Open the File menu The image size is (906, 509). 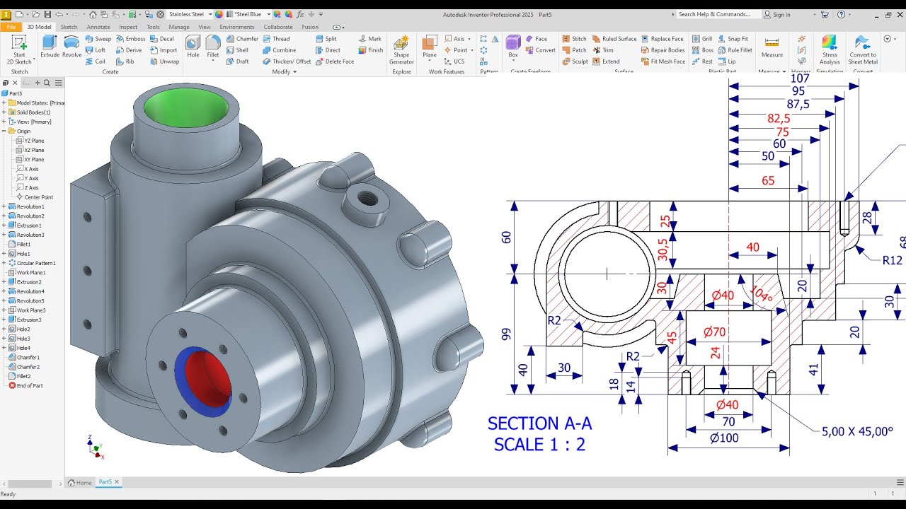pos(11,27)
